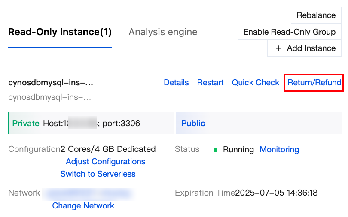Choose Switch to Serverless
Viewport: 348px width, 217px height.
[98, 174]
